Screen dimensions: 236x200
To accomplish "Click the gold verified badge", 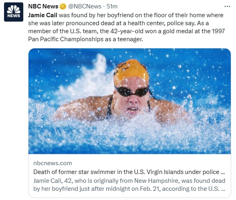I will (63, 6).
